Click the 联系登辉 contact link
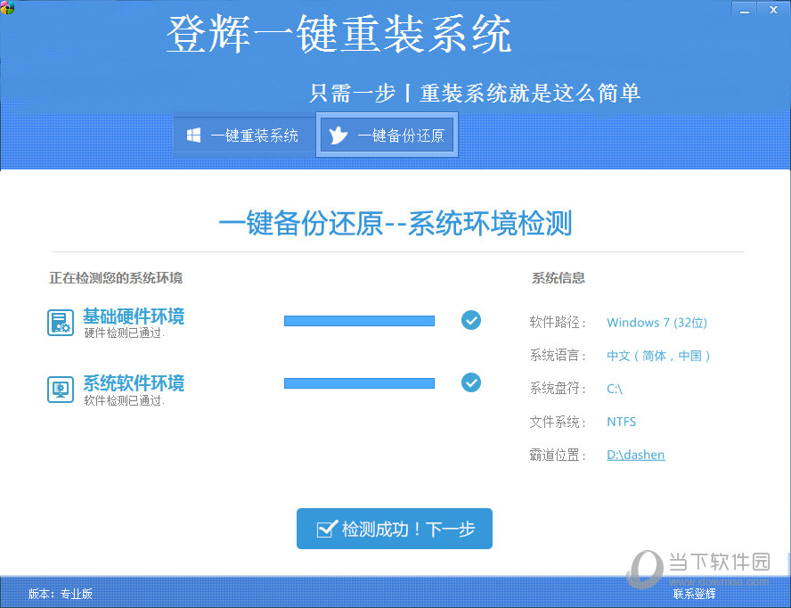Screen dimensions: 791x608 (694, 593)
